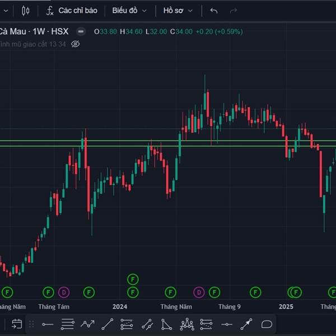Viewport: 336px width, 336px height.
Task: Open the F marker between Tháng Tám and 2024
Action: pyautogui.click(x=89, y=292)
